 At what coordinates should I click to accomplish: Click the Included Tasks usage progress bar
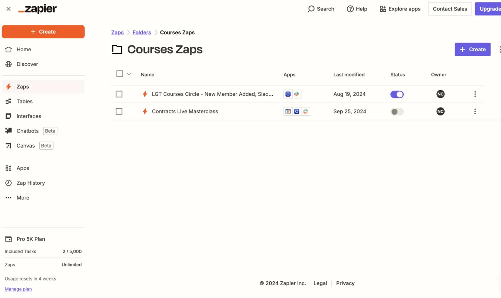pos(43,258)
